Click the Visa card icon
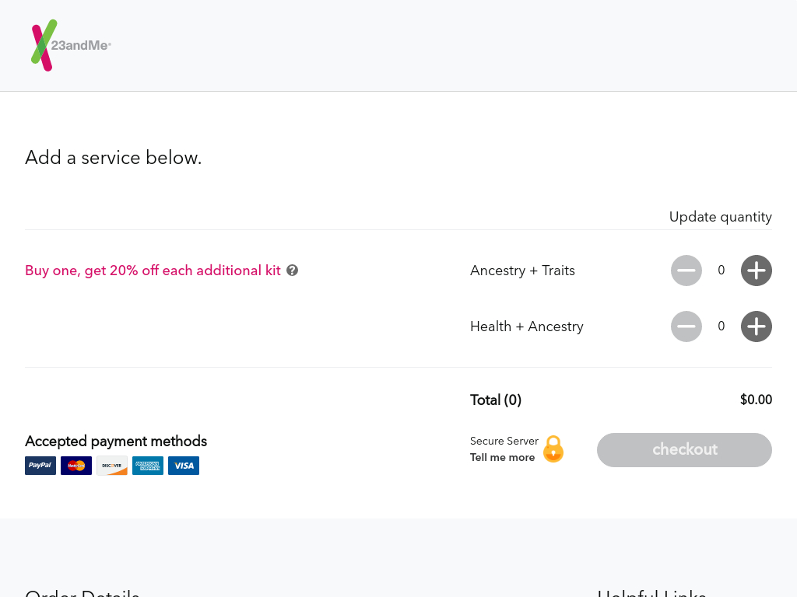Image resolution: width=797 pixels, height=597 pixels. click(184, 466)
